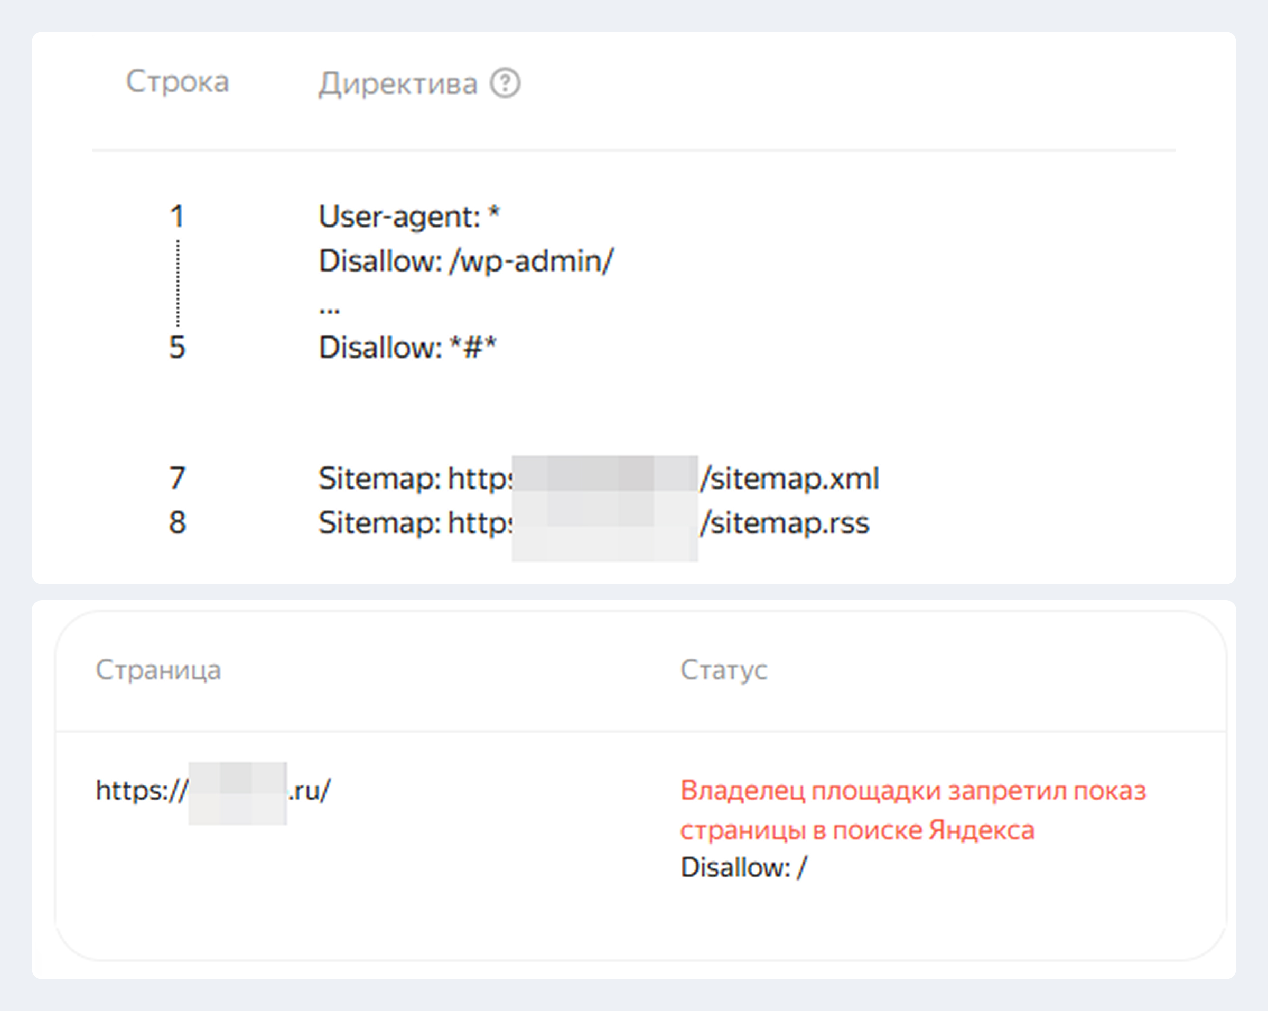Select the User-agent: * directive line
1268x1011 pixels.
[x=409, y=217]
